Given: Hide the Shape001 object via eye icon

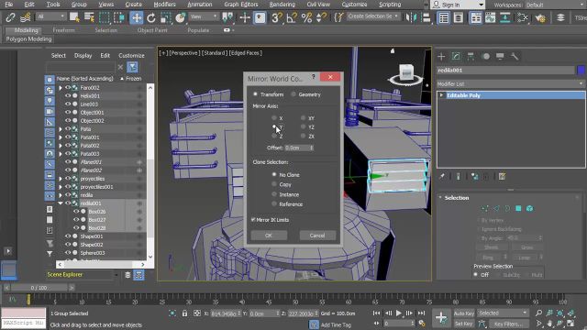Looking at the screenshot, I should coord(67,236).
